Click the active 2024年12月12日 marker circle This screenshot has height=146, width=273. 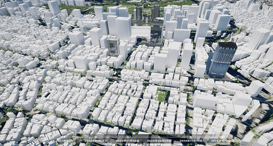point(222,137)
